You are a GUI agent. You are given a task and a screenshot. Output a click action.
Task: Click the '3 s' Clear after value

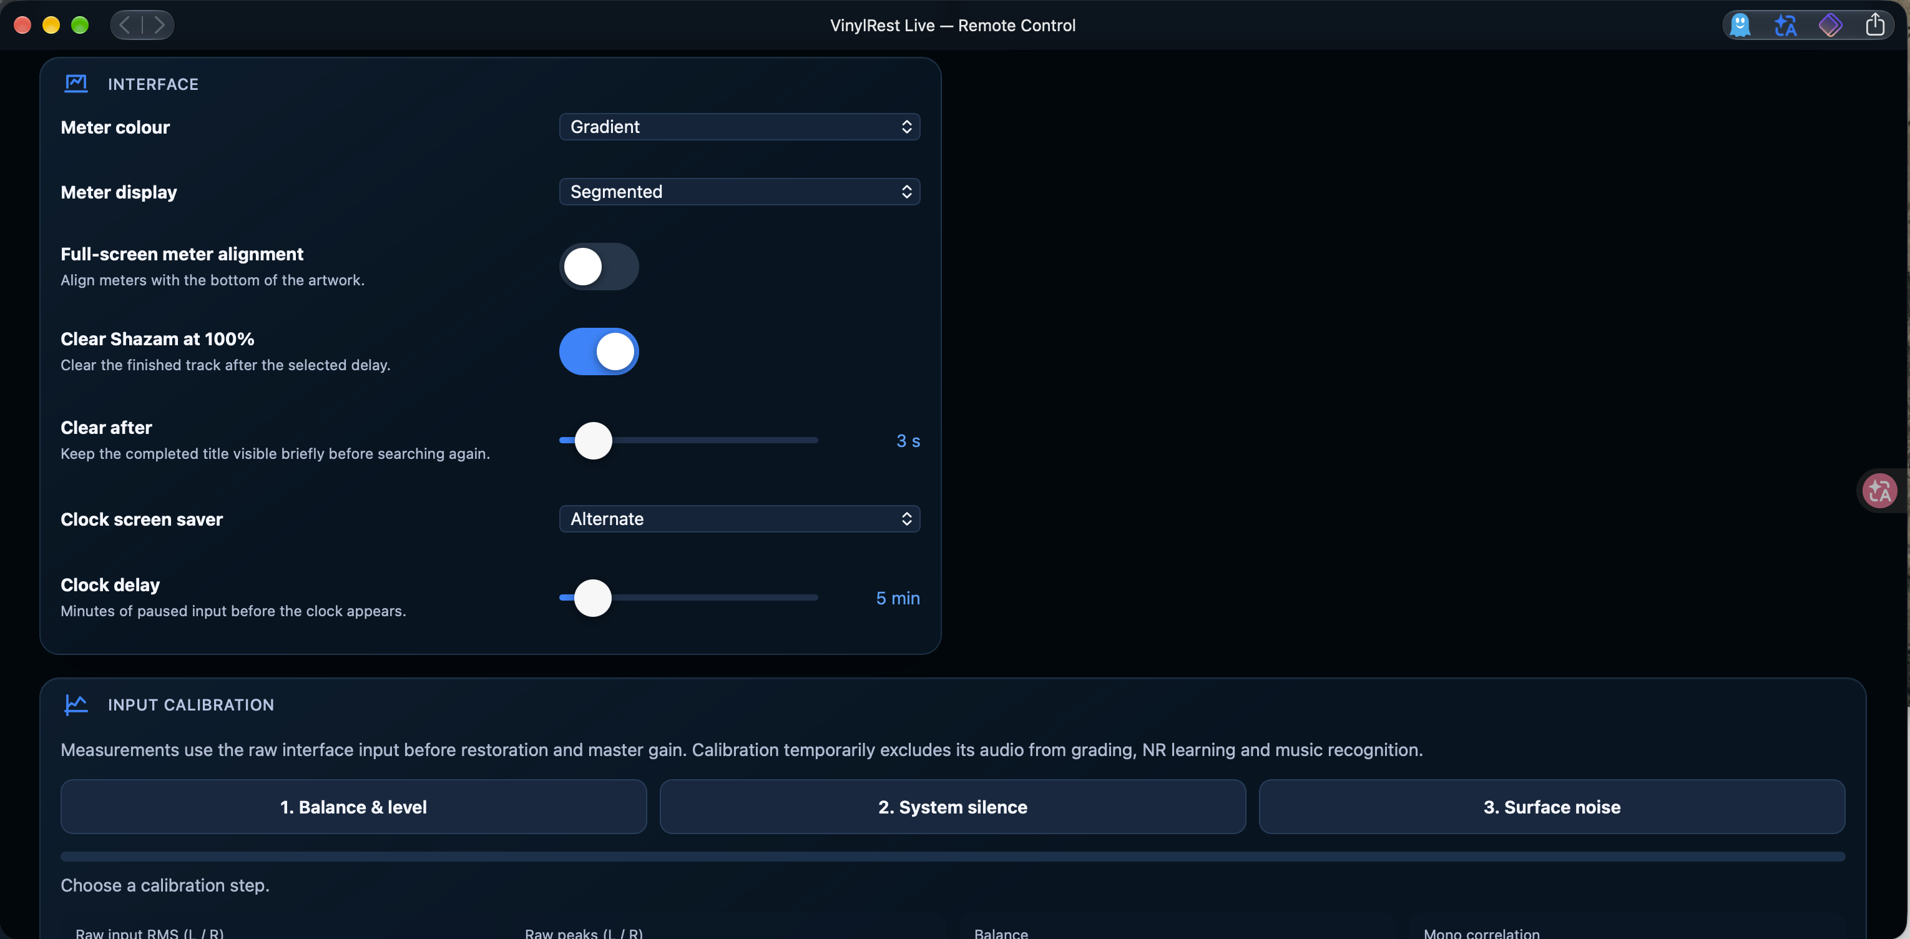pyautogui.click(x=908, y=441)
